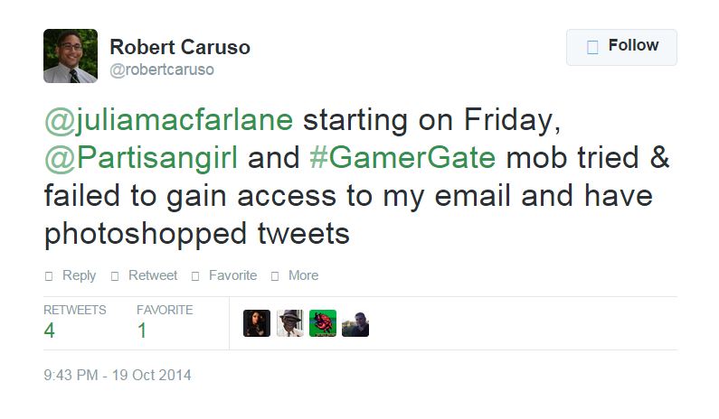Image resolution: width=719 pixels, height=419 pixels.
Task: Open the @juliamacfarlane mention
Action: (169, 120)
